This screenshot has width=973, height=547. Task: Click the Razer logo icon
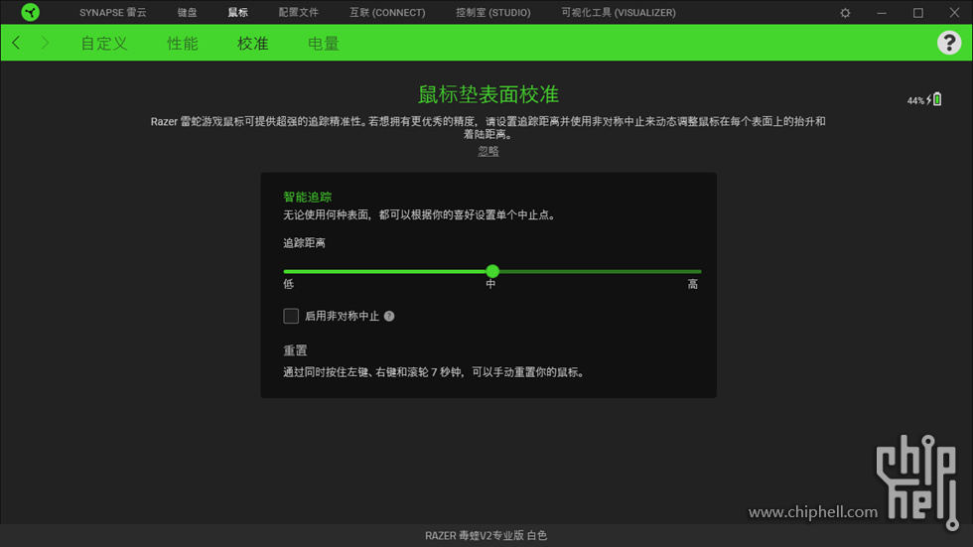pos(30,12)
